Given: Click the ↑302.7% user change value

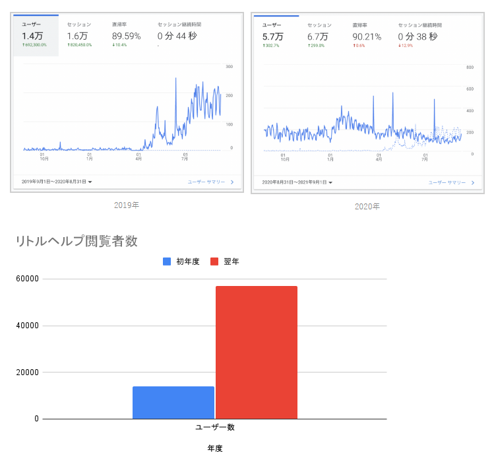Looking at the screenshot, I should pyautogui.click(x=270, y=46).
